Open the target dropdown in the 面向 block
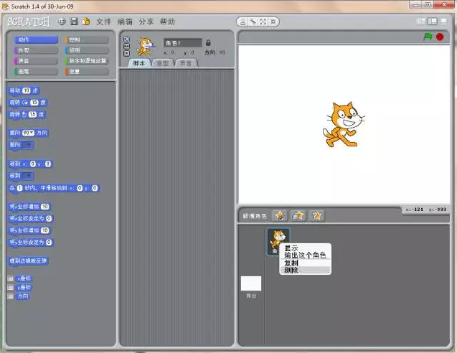 pyautogui.click(x=28, y=145)
